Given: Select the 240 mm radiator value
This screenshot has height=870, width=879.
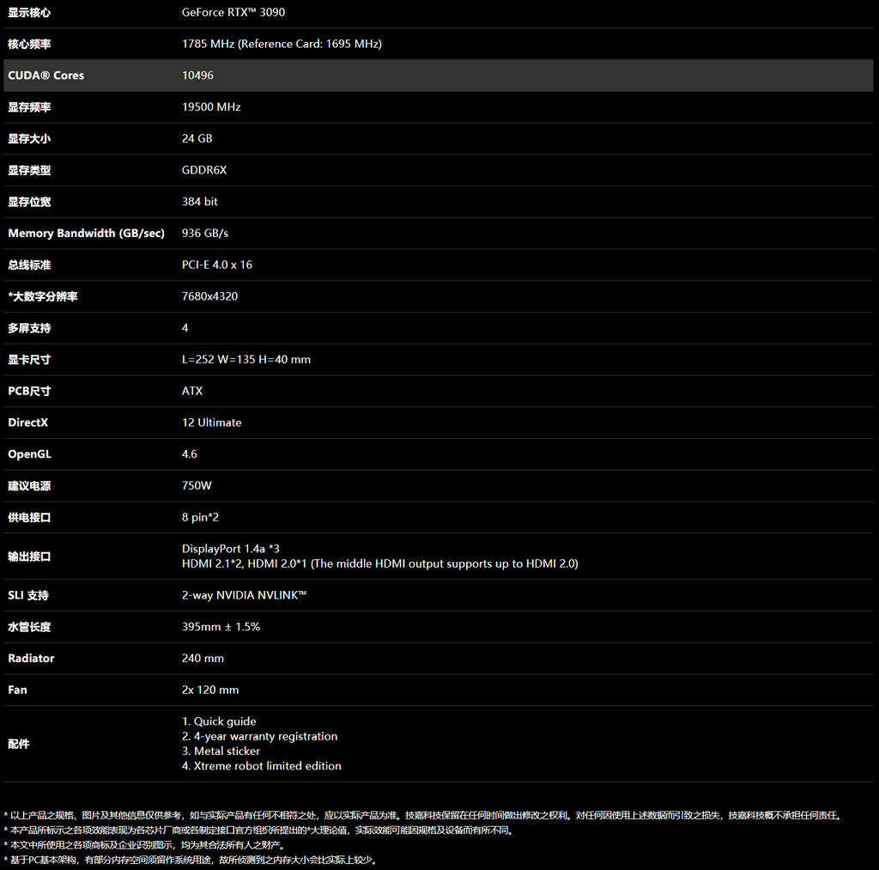Looking at the screenshot, I should coord(203,659).
